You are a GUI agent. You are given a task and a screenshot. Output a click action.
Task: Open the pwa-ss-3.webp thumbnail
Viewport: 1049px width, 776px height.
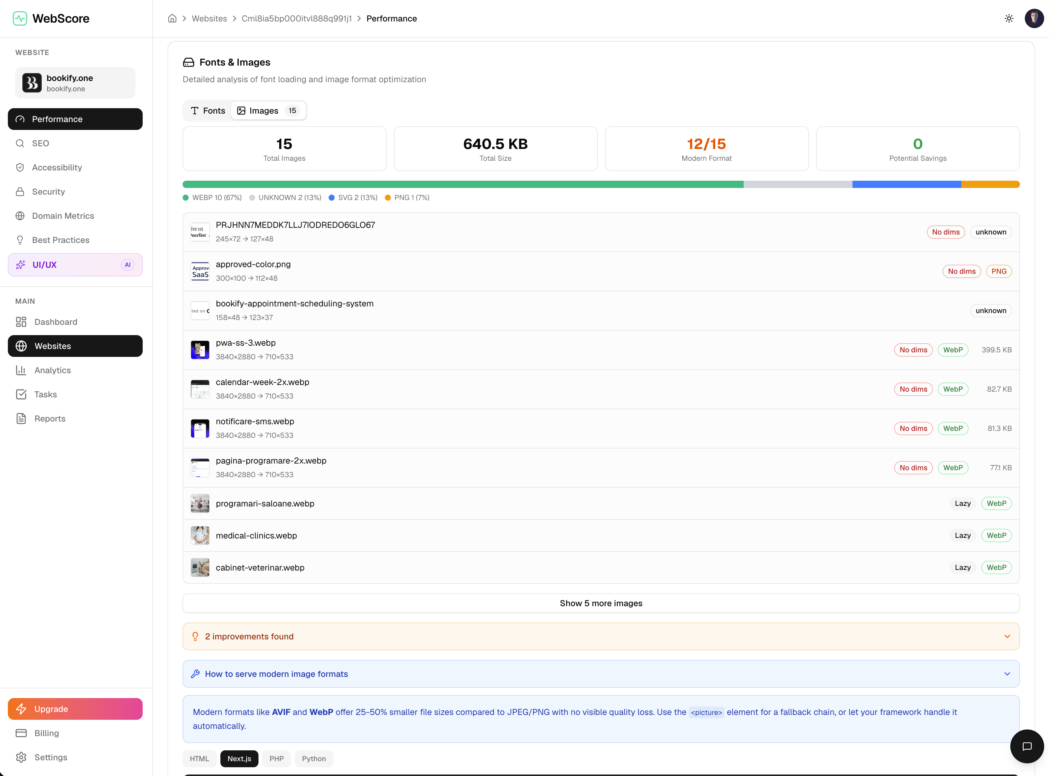point(200,350)
